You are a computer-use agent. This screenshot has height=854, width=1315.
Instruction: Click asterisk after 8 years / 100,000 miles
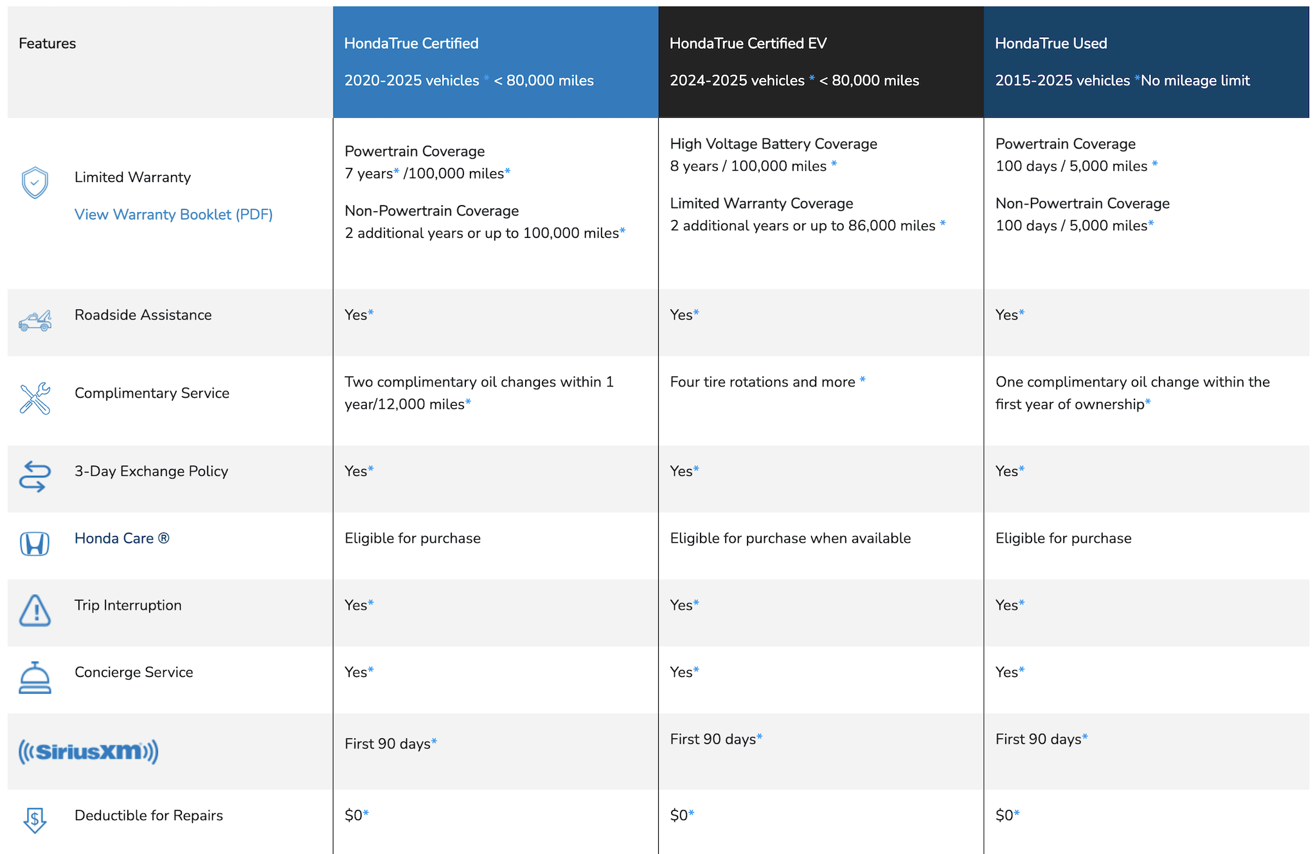(834, 163)
